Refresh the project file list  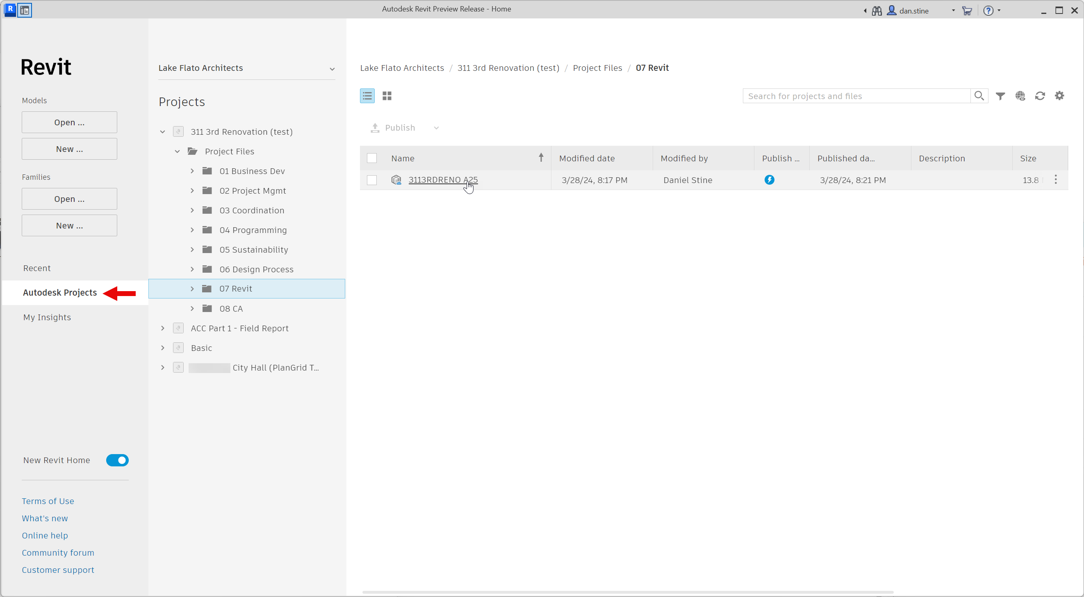(x=1040, y=96)
